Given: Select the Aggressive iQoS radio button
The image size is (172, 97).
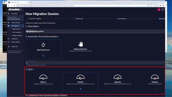Looking at the screenshot, I should [x=118, y=89].
